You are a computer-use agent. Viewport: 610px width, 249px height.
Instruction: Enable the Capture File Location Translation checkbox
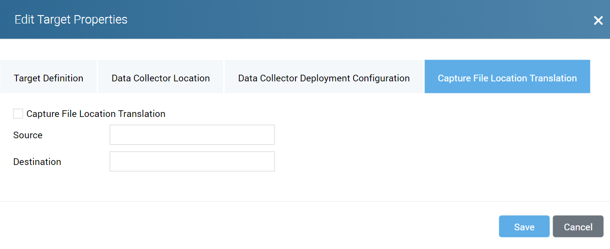pos(18,114)
